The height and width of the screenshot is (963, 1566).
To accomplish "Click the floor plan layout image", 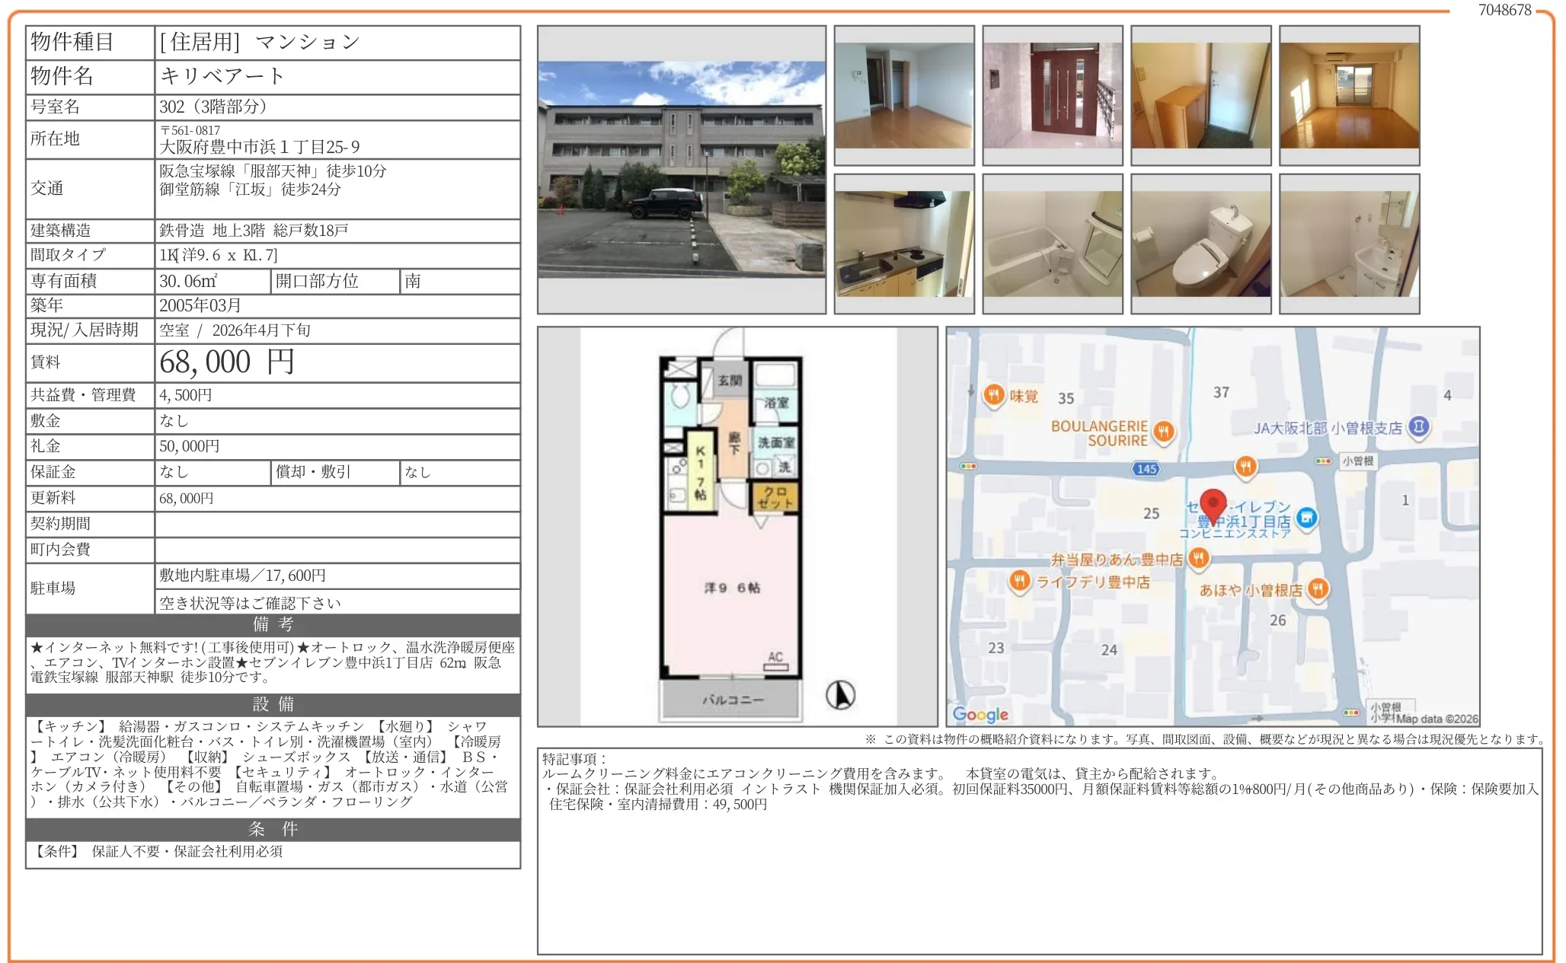I will pos(737,526).
